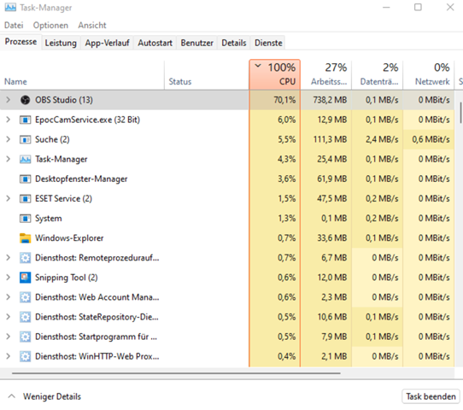463x410 pixels.
Task: Expand Diensthost: Startprogramm entry
Action: [9, 337]
